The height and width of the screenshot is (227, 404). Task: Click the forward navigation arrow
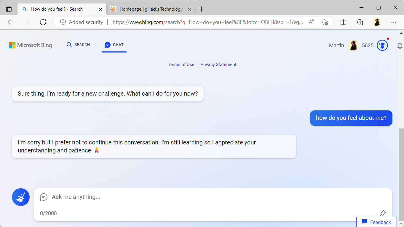pos(27,22)
